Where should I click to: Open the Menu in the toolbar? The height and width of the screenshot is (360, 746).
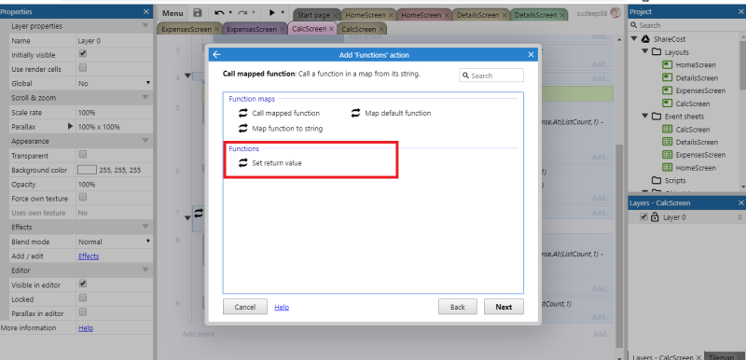click(173, 13)
